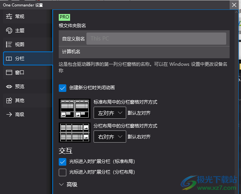Open the 常规 settings section
This screenshot has width=241, height=194.
click(x=28, y=16)
